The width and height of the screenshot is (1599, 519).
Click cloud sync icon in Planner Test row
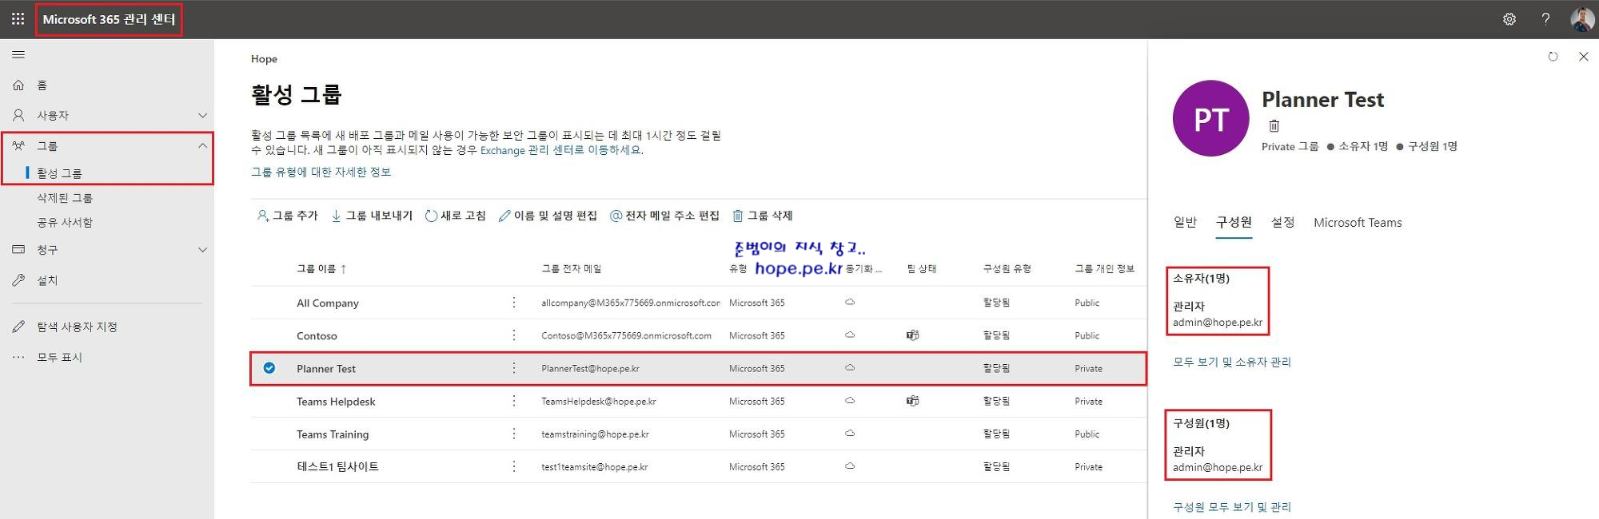click(x=850, y=368)
